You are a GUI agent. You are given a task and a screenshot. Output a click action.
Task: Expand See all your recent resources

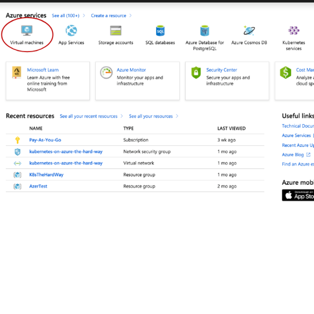pyautogui.click(x=89, y=116)
